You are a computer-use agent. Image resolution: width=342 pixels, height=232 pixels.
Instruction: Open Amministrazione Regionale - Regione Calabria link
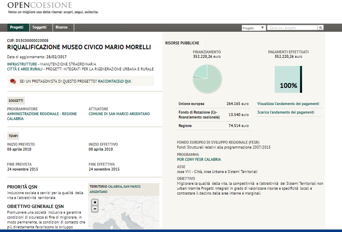point(42,116)
